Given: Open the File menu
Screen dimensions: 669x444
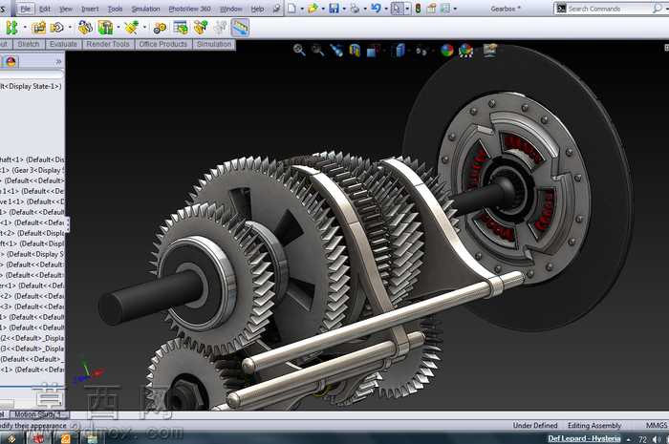Looking at the screenshot, I should (25, 9).
